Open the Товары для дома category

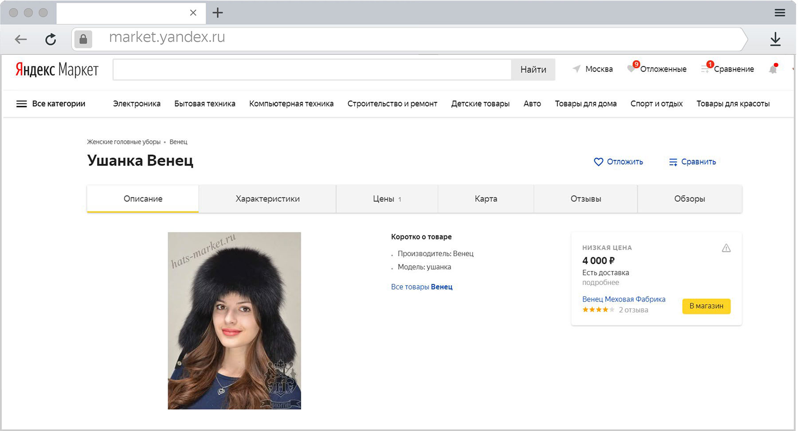click(x=586, y=104)
